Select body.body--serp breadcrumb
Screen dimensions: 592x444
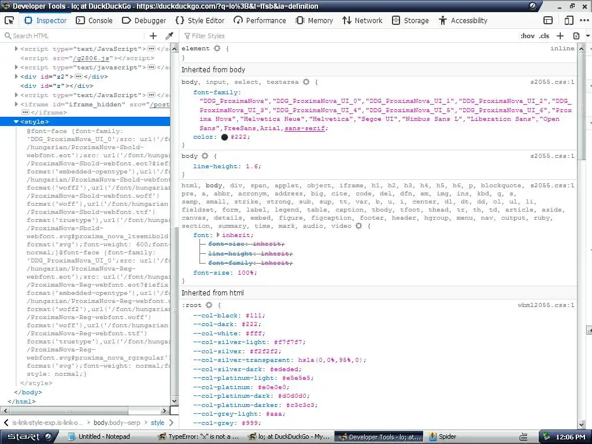(117, 423)
